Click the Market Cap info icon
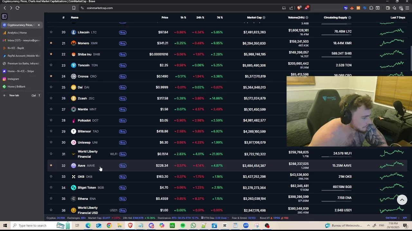The width and height of the screenshot is (412, 231). tap(265, 18)
